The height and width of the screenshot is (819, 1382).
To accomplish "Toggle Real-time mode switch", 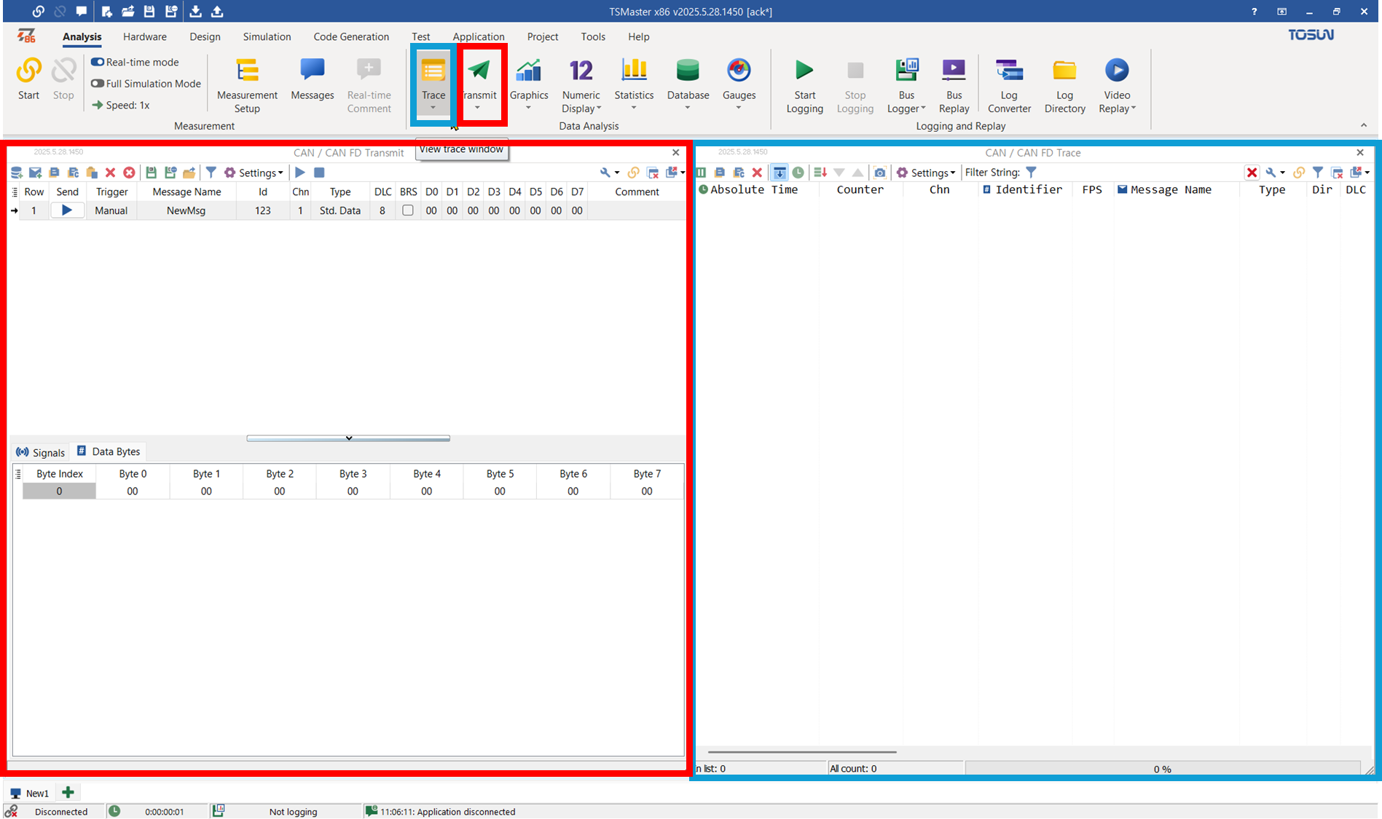I will pyautogui.click(x=98, y=62).
